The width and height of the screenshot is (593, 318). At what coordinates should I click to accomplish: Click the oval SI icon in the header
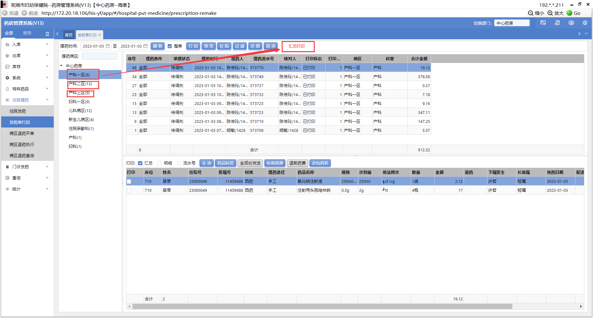point(571,23)
